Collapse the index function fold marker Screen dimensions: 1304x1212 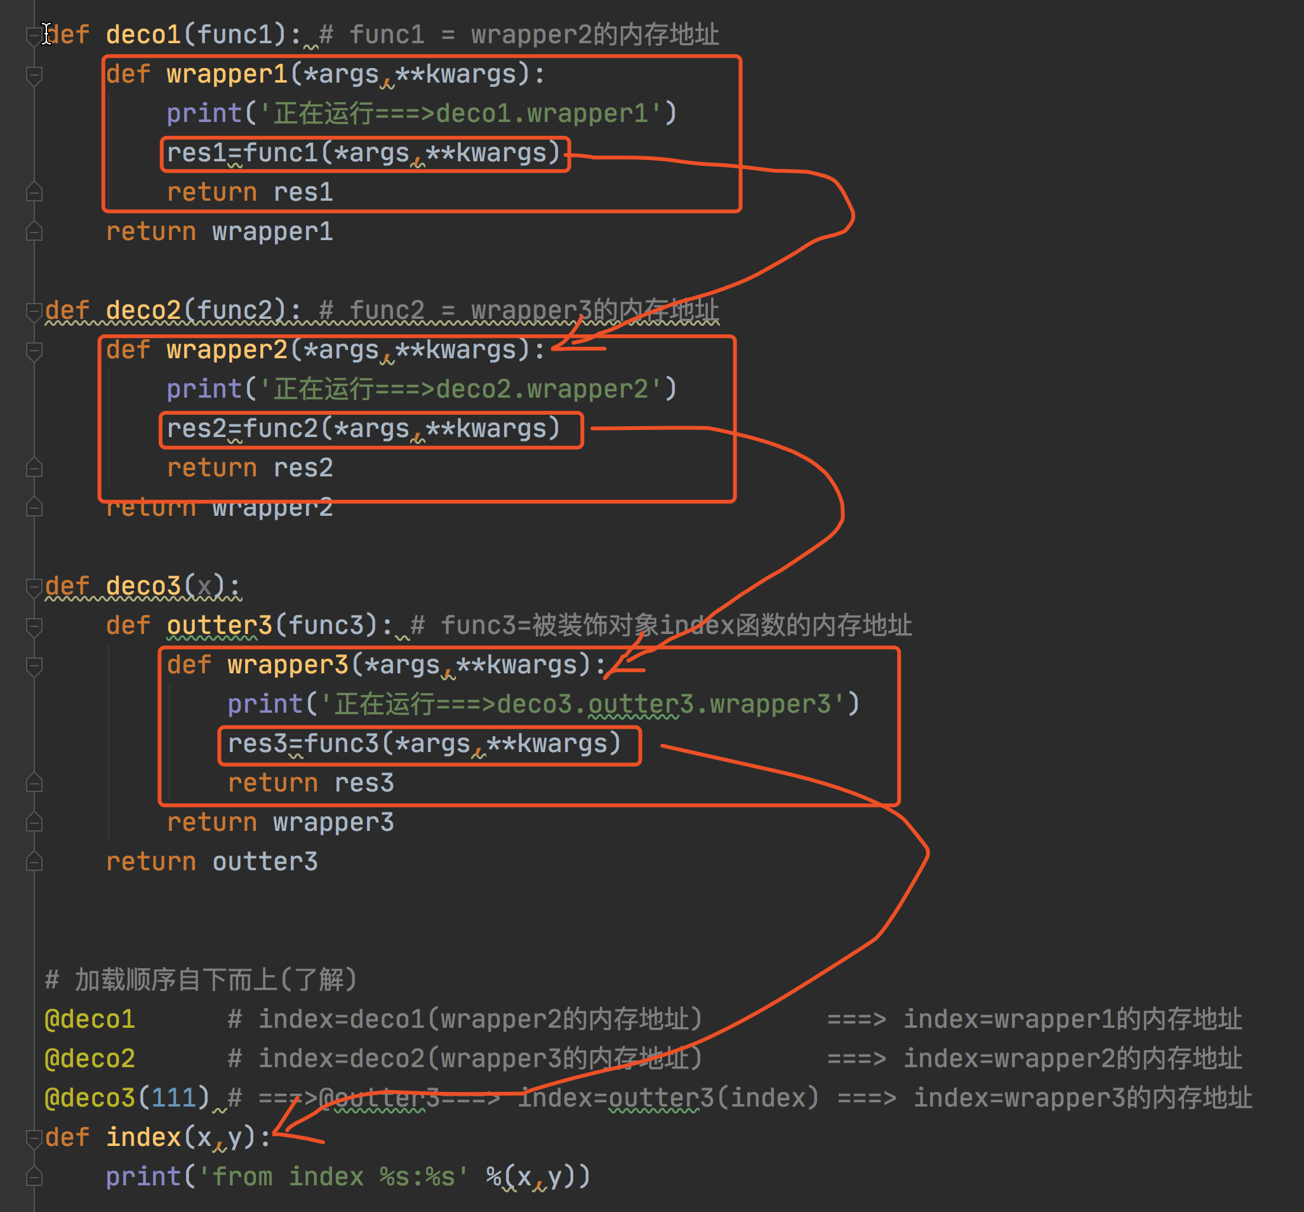click(34, 1137)
